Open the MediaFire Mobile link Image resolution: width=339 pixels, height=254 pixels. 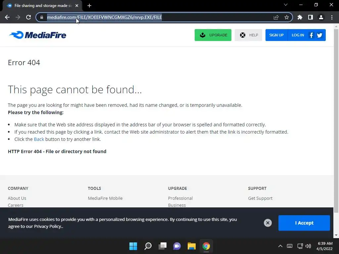click(105, 198)
